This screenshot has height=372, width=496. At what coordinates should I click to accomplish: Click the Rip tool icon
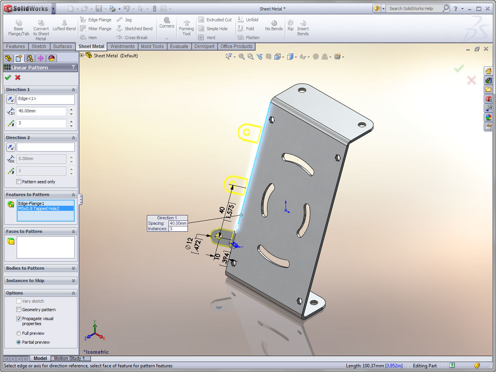coord(291,26)
